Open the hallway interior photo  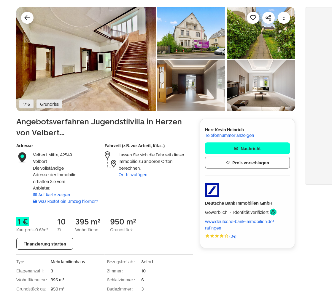(x=191, y=86)
